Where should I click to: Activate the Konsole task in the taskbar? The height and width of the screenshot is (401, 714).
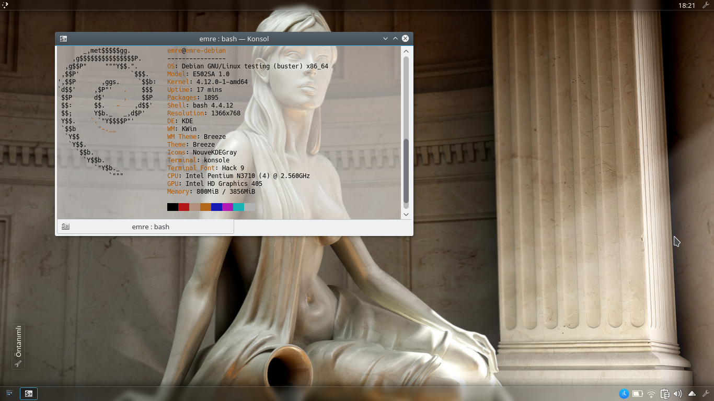click(29, 394)
